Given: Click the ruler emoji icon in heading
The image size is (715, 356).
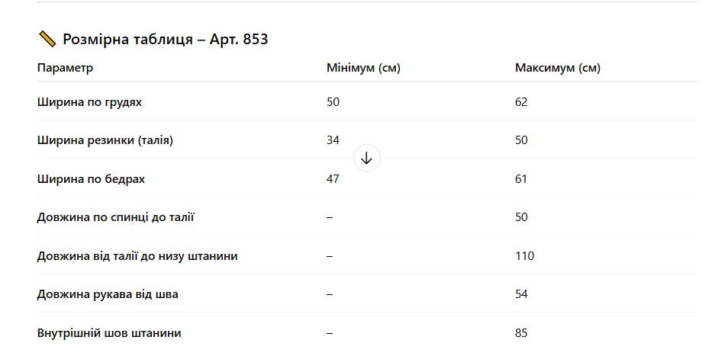Looking at the screenshot, I should click(x=47, y=39).
